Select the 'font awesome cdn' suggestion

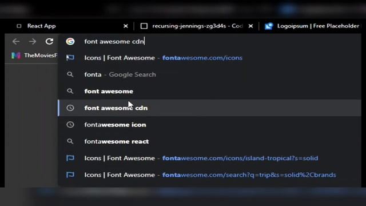click(x=209, y=108)
